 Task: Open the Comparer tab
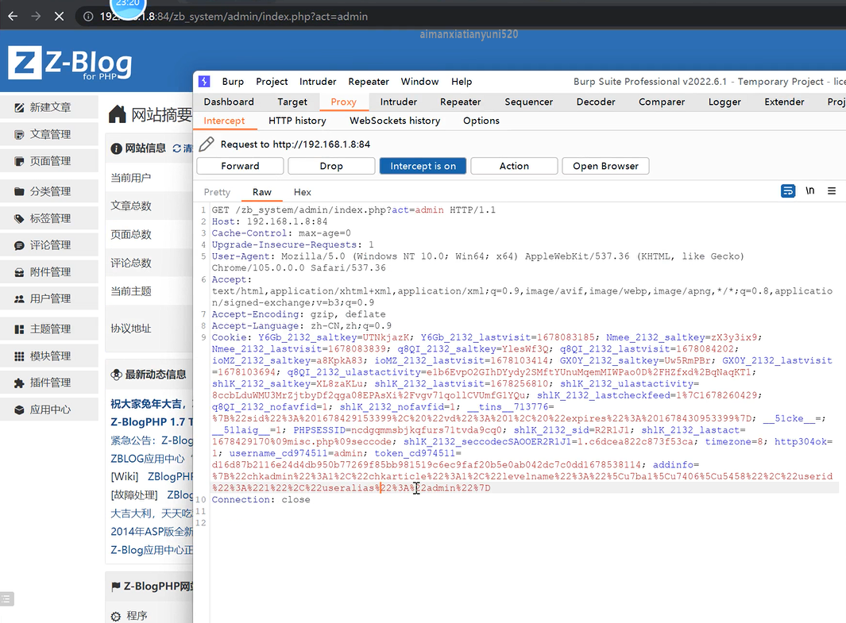point(662,102)
